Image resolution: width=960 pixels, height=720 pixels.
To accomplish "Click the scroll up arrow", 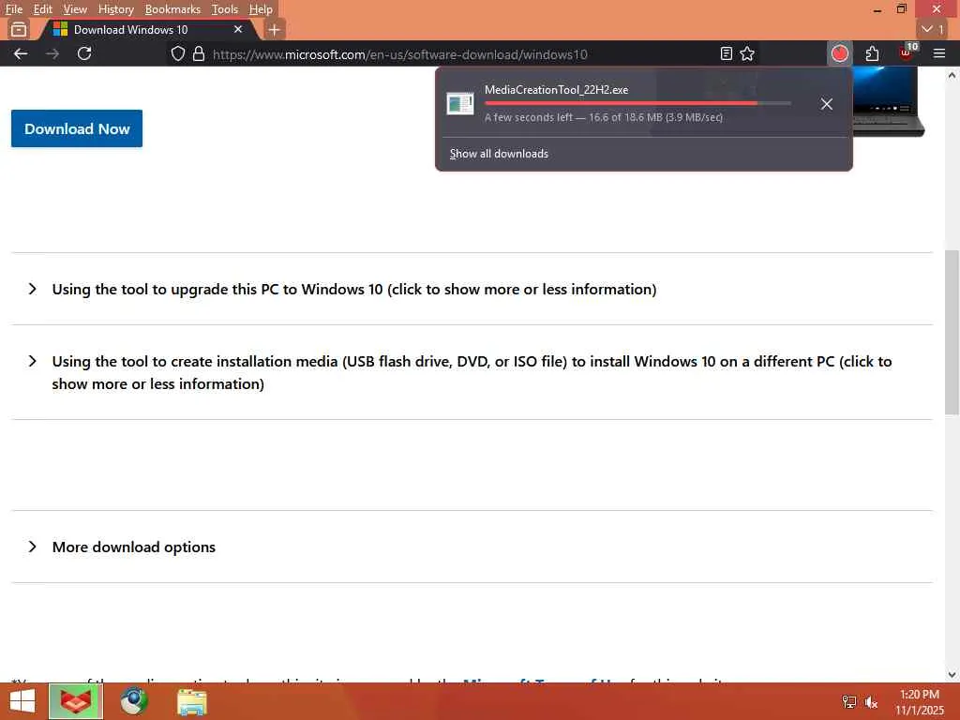I will (x=952, y=75).
